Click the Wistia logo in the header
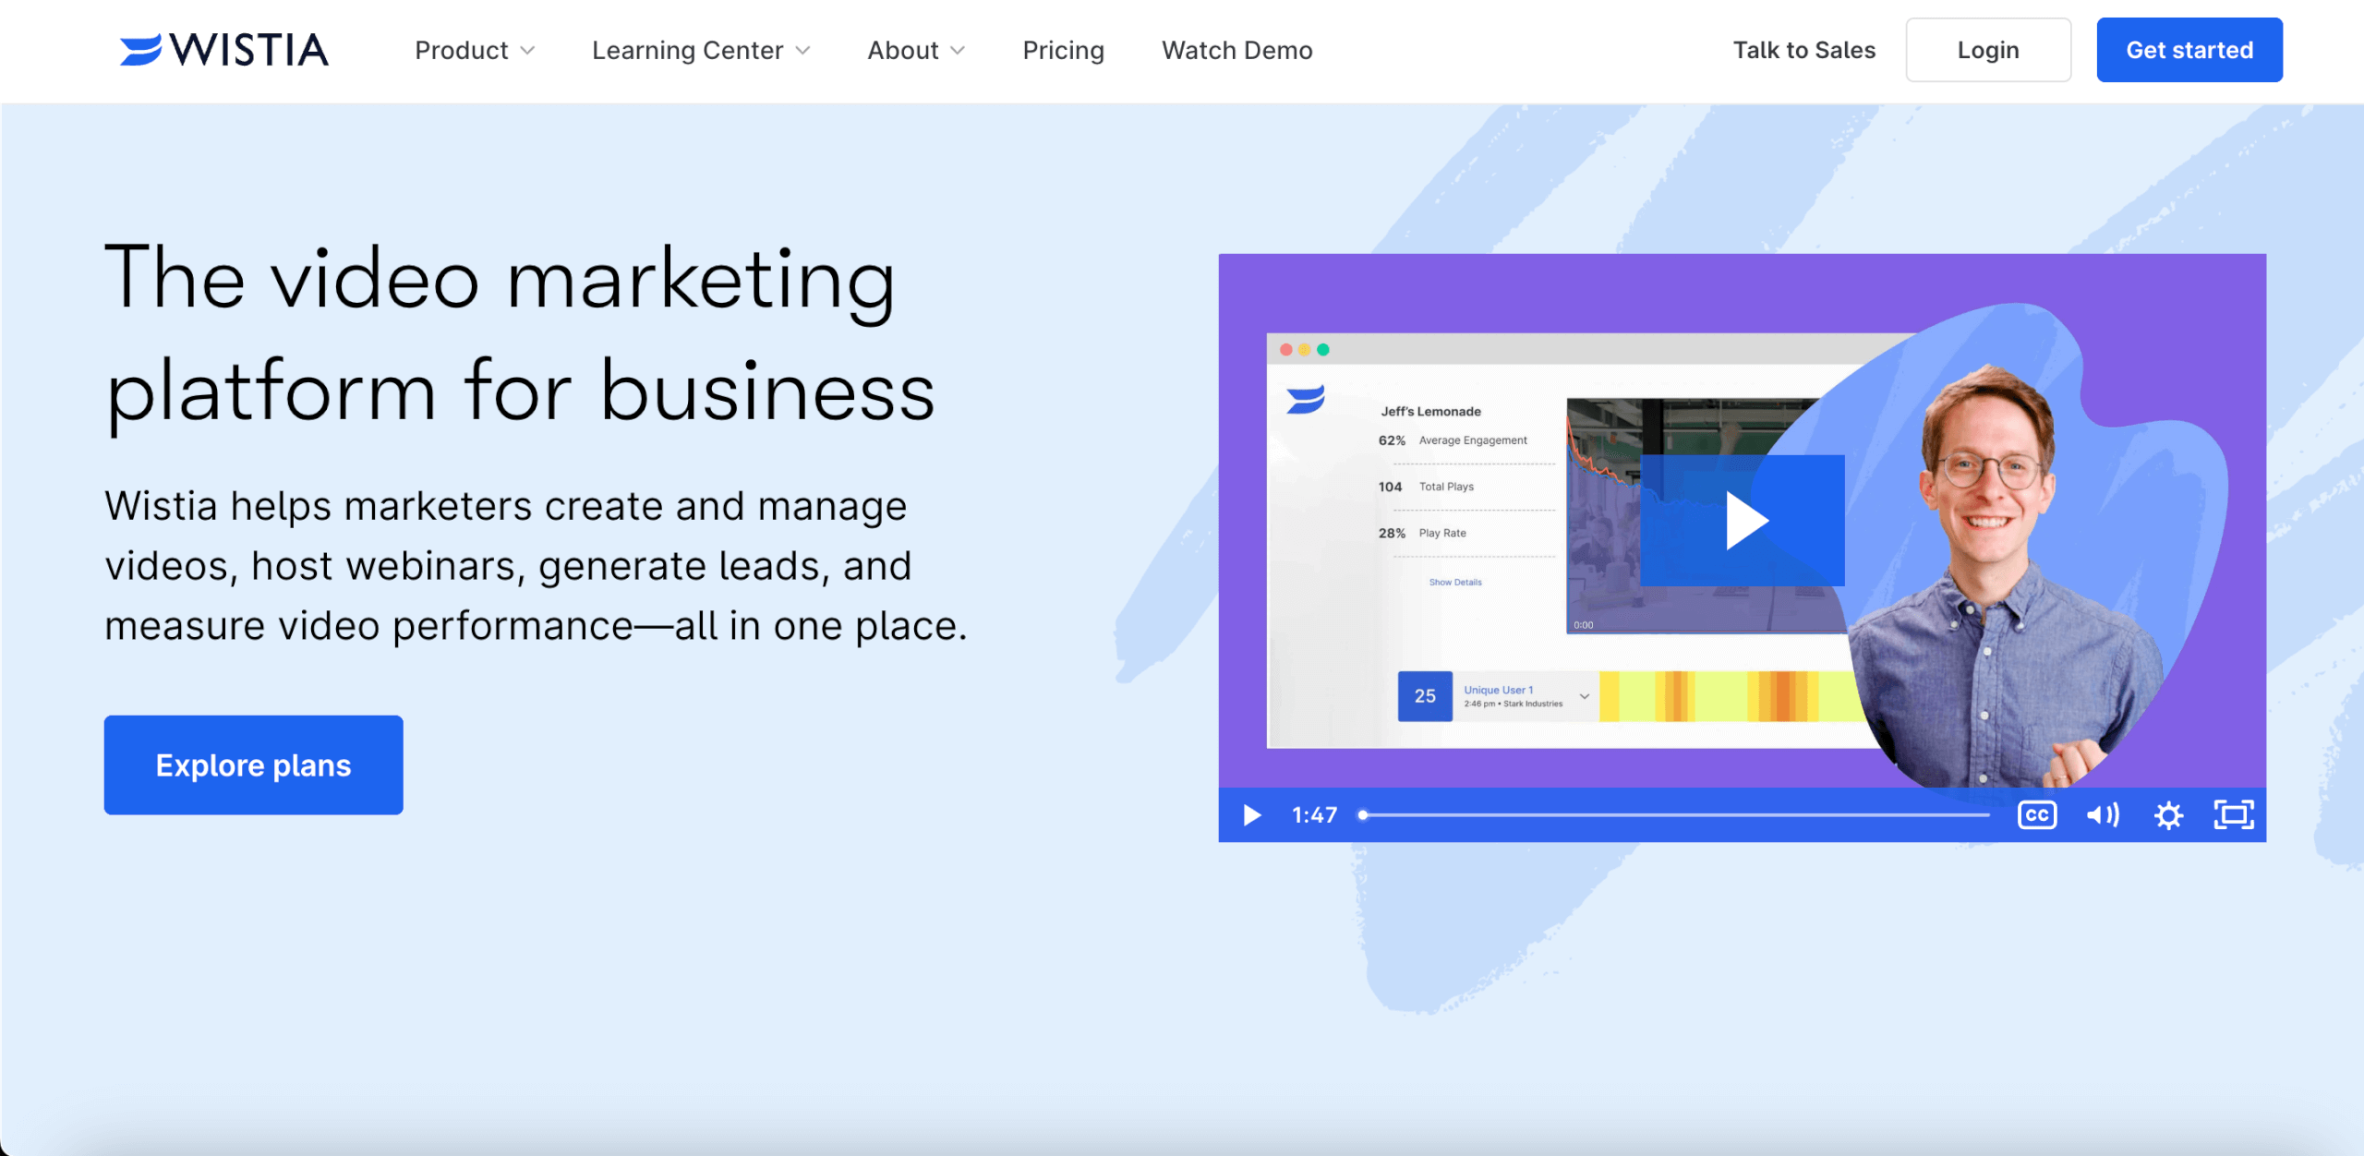Viewport: 2364px width, 1156px height. pyautogui.click(x=224, y=50)
